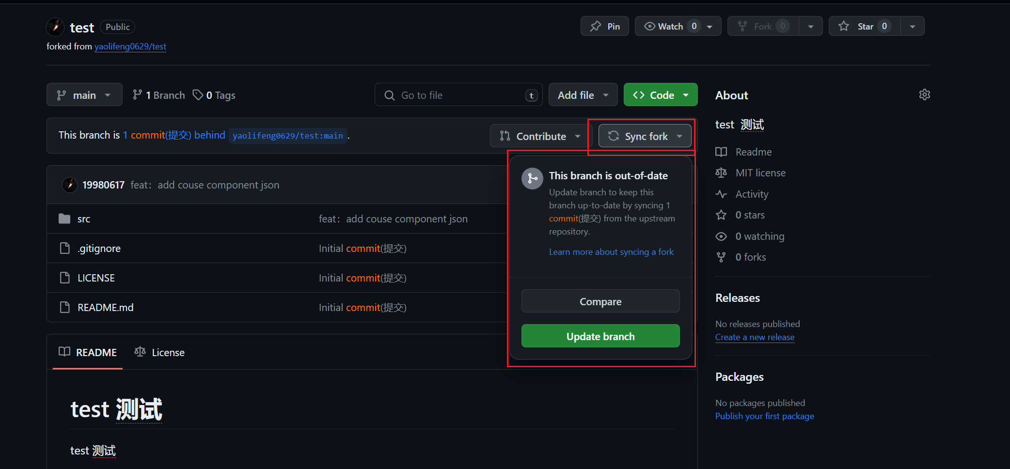Open the README.md file
The width and height of the screenshot is (1010, 469).
105,308
